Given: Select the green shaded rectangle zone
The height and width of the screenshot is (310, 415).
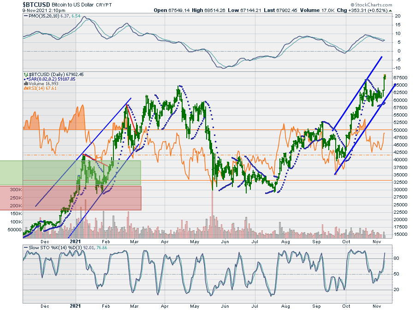Looking at the screenshot, I should click(70, 172).
